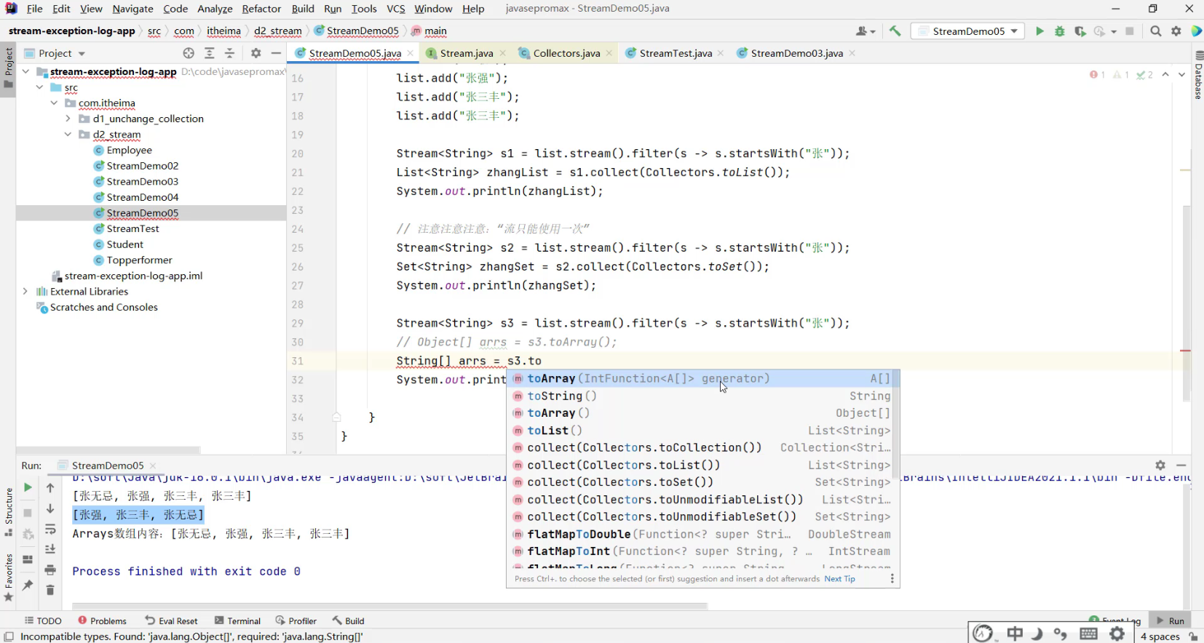The width and height of the screenshot is (1204, 643).
Task: Go to previous highlighted error arrow
Action: tap(1165, 75)
